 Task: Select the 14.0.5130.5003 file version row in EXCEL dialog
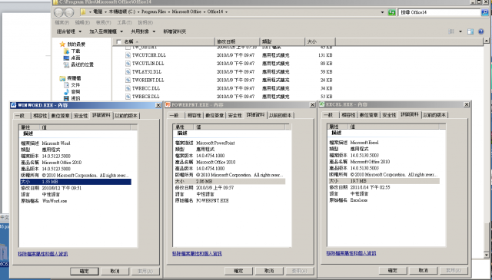384,156
